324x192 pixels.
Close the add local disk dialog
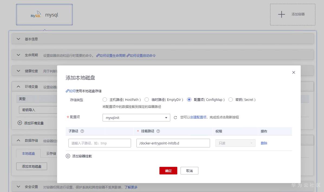294,72
